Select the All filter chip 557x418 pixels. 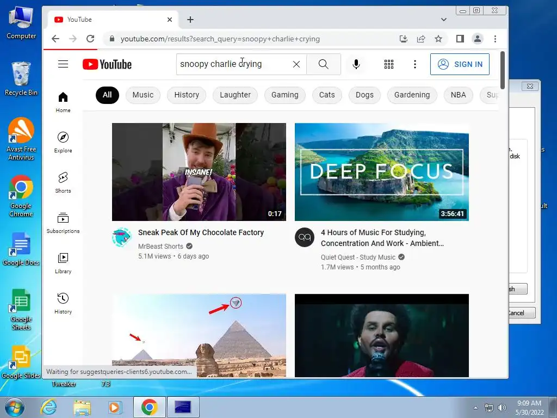pos(107,95)
